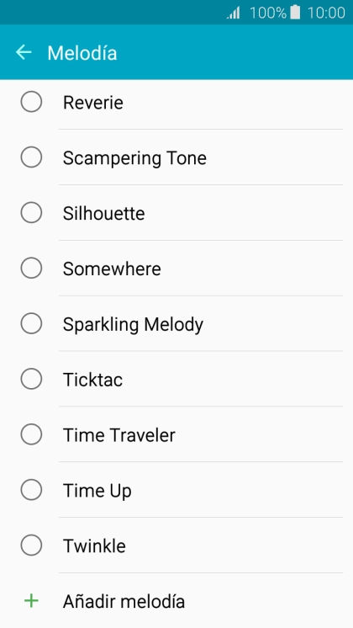Tap the signal strength icon

point(234,13)
